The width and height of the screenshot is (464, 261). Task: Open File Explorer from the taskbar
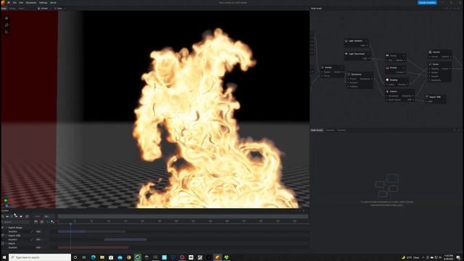point(102,257)
